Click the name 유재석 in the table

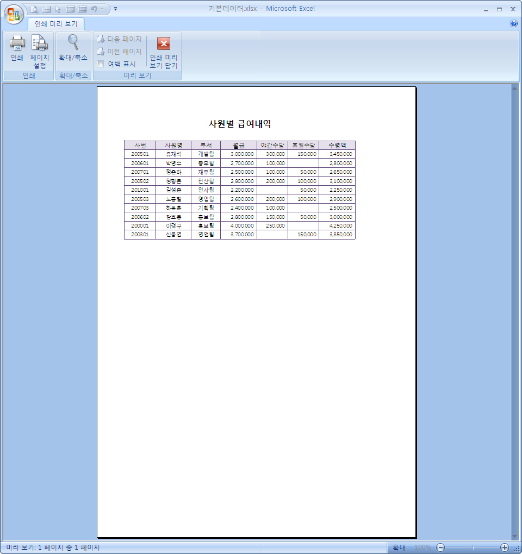point(173,154)
